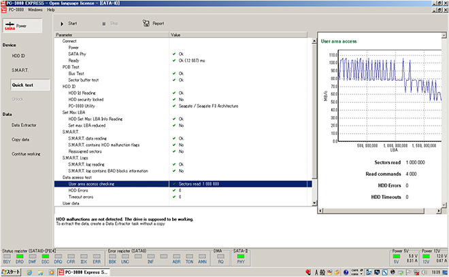Choose Copy data in the sidebar
Viewport: 449px width, 277px height.
(x=20, y=139)
